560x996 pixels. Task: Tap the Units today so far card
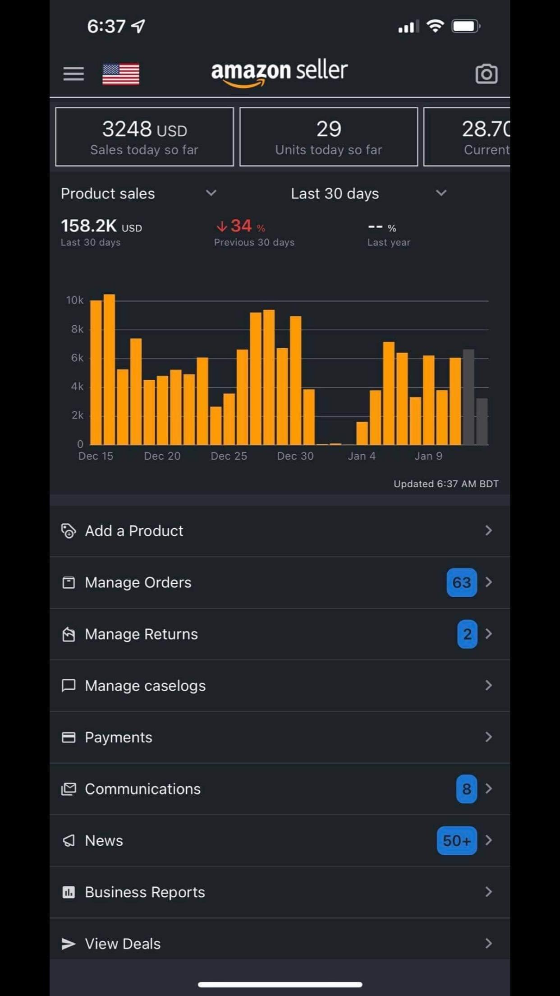point(329,137)
